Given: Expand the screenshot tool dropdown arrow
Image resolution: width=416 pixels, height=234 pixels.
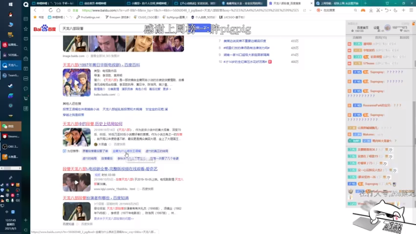Looking at the screenshot, I should coord(381,10).
